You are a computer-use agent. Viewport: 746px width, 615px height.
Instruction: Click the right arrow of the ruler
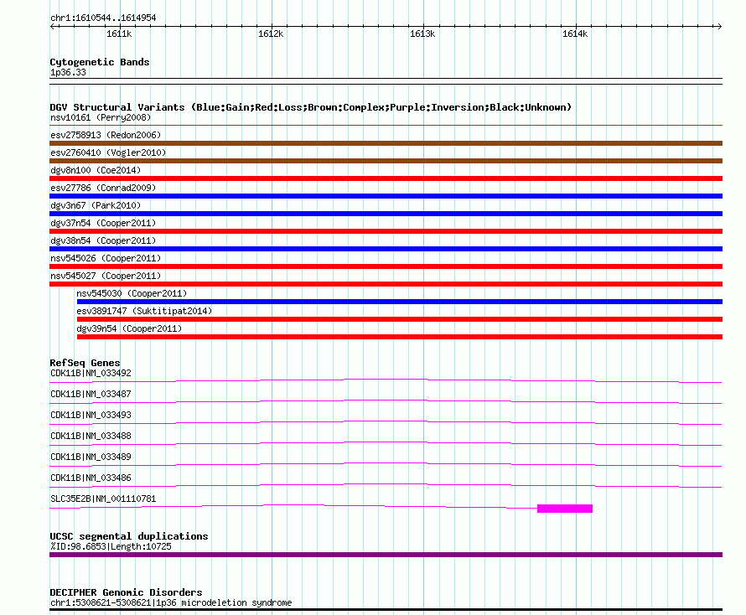719,26
